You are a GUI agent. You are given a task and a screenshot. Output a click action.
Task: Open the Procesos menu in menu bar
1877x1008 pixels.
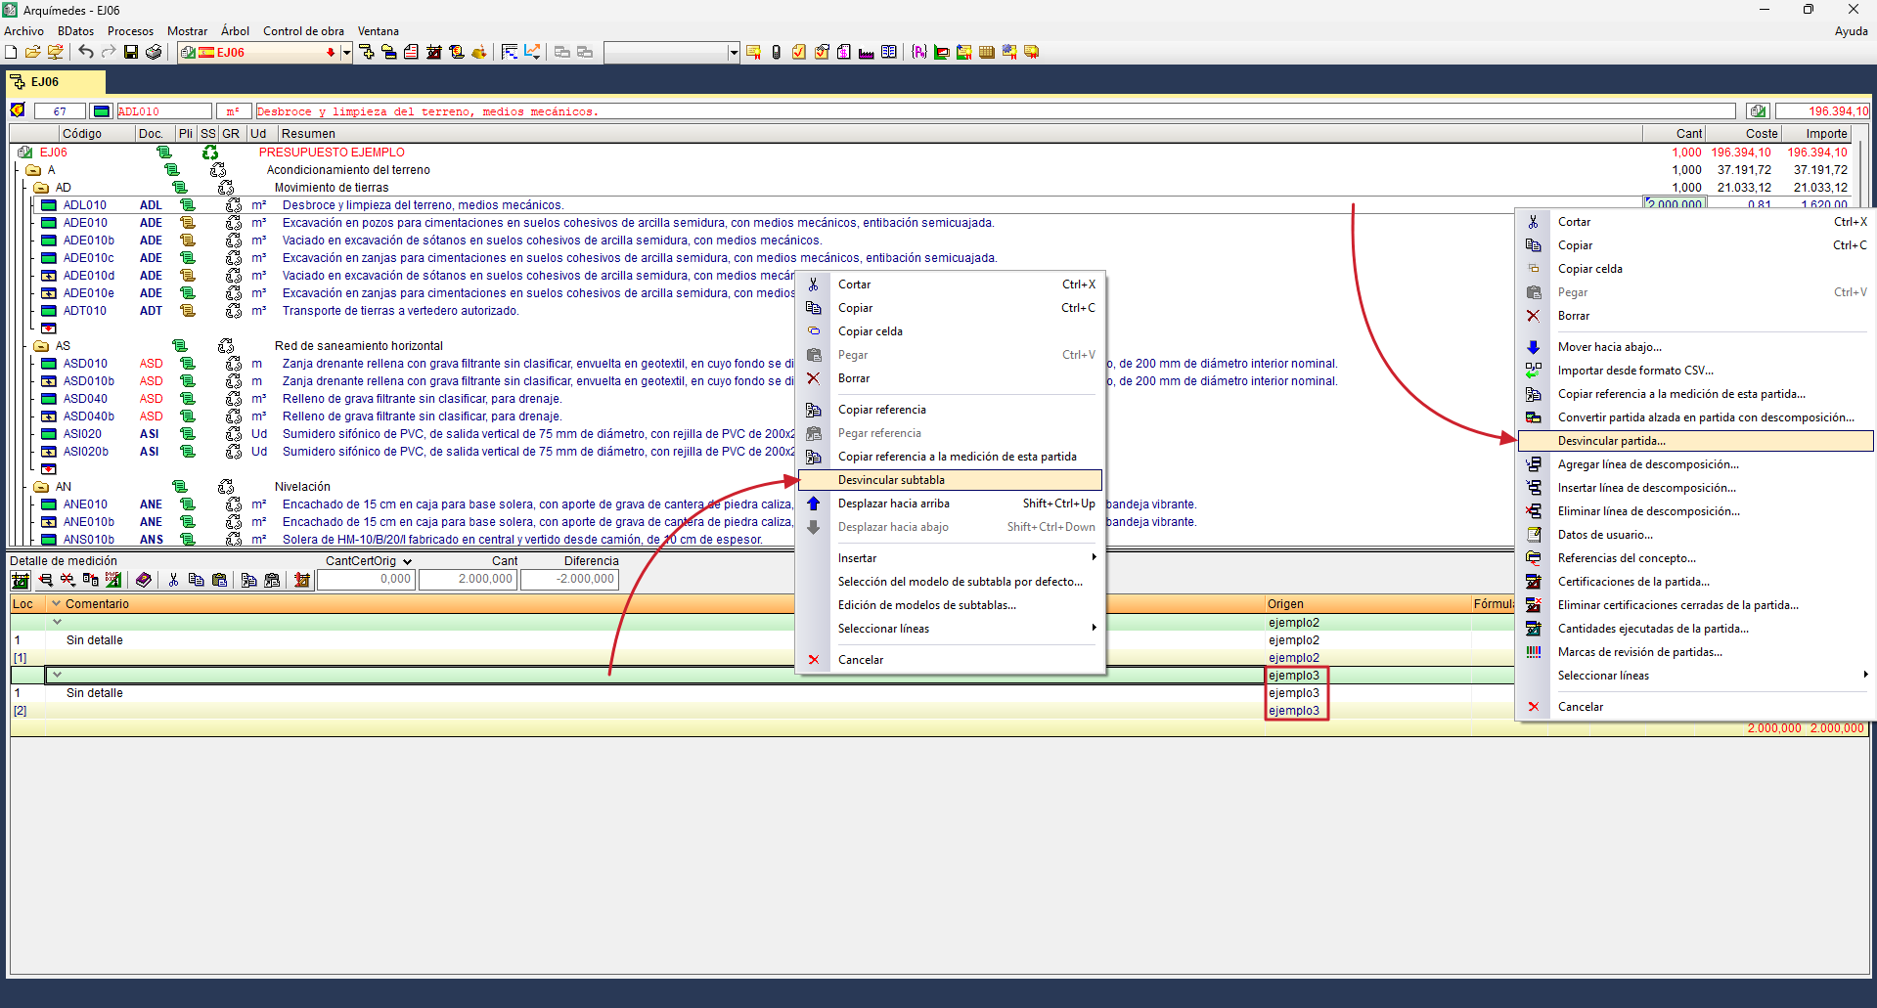click(x=130, y=31)
